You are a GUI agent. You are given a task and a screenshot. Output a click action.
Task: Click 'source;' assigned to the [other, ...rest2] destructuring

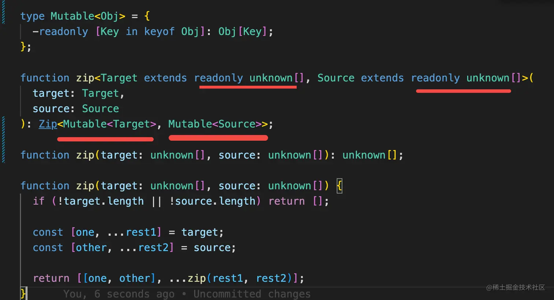click(215, 248)
